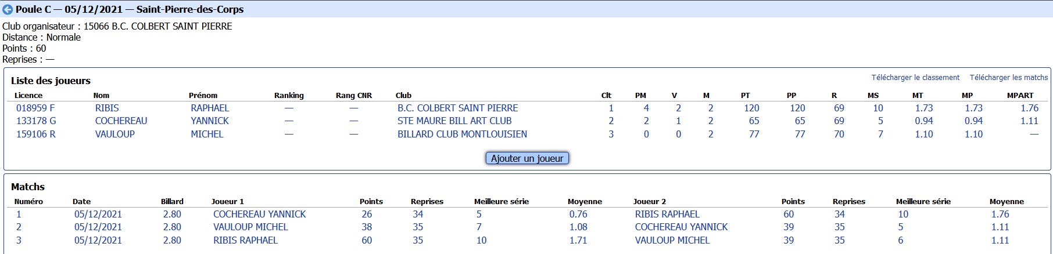Open match number 3 row

[x=526, y=240]
